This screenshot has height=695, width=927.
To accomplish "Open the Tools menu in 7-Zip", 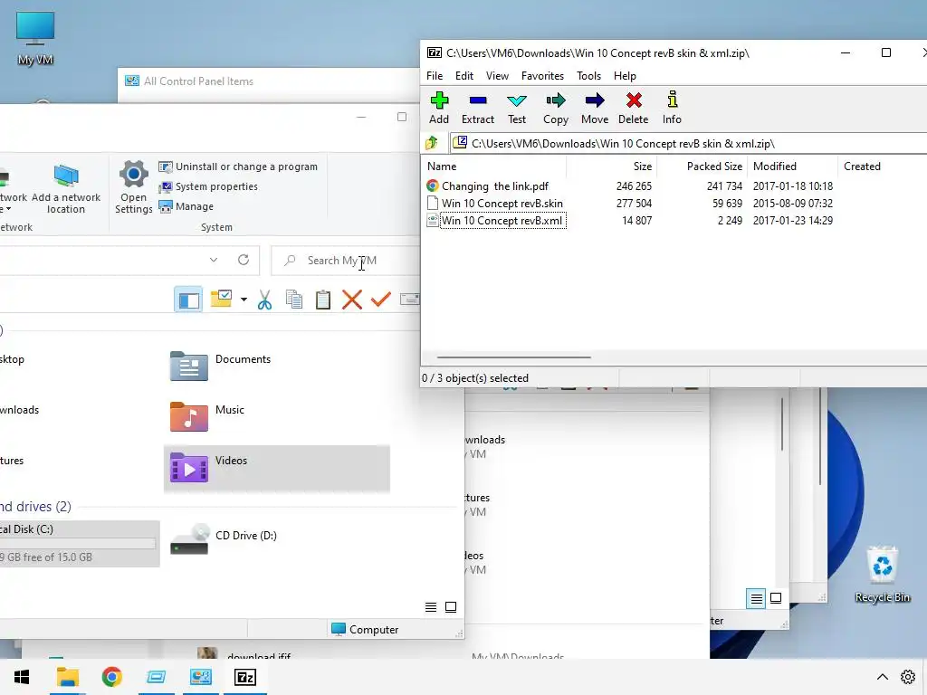I will (x=588, y=76).
